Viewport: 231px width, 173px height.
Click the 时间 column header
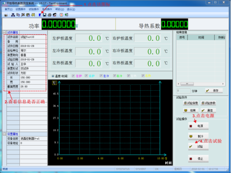pyautogui.click(x=201, y=38)
